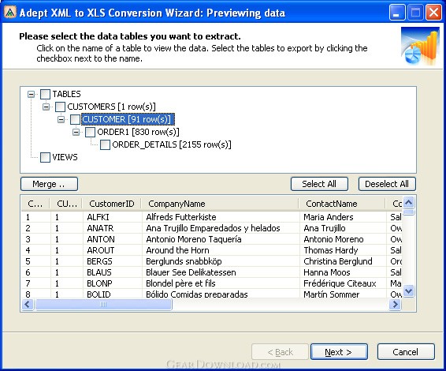Click the chart graphic in the header

(420, 46)
